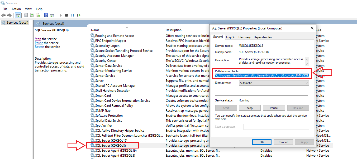This screenshot has height=159, width=357.
Task: Switch to the Dependencies tab
Action: (x=263, y=37)
